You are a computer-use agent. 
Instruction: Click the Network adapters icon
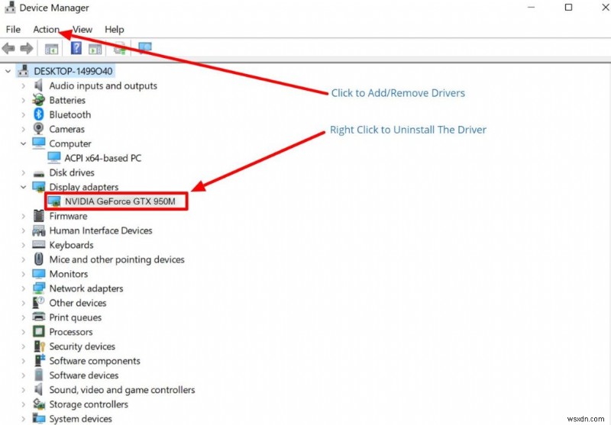point(39,288)
